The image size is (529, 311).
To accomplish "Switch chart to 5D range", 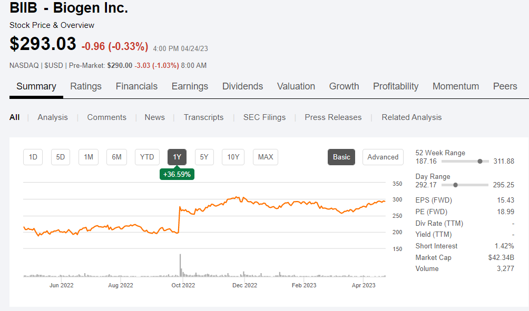I will 61,157.
